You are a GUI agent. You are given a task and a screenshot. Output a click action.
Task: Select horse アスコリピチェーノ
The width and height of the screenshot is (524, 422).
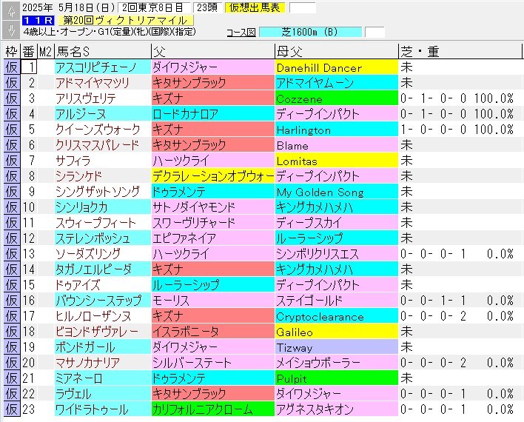pos(103,67)
